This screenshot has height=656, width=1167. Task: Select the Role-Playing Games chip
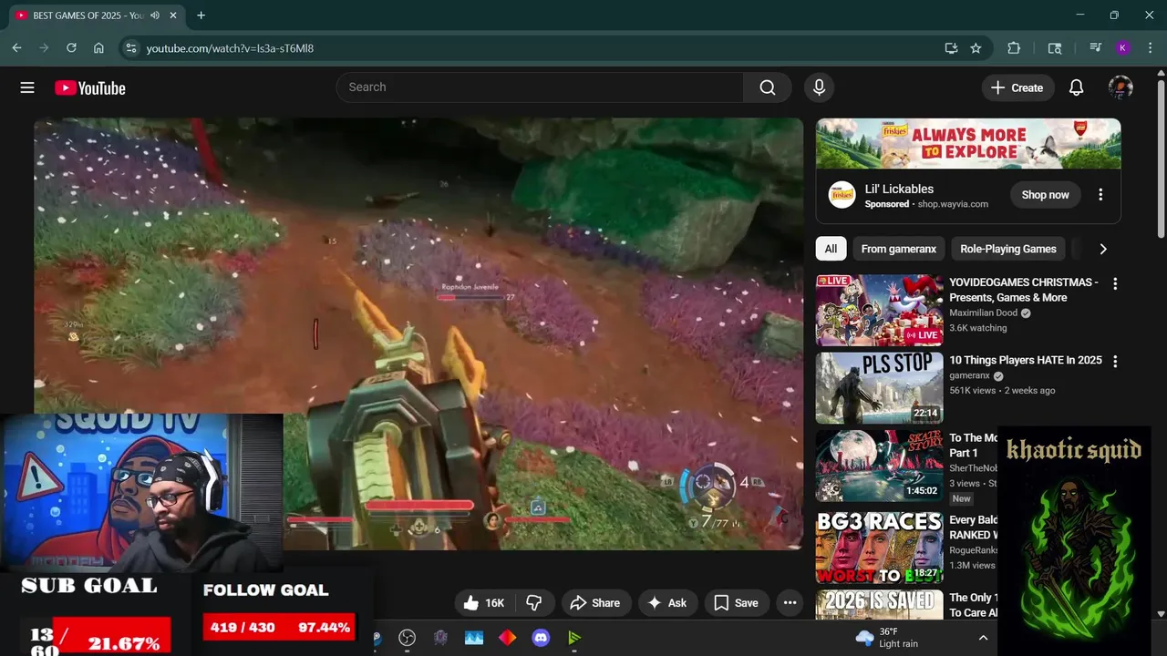point(1008,249)
